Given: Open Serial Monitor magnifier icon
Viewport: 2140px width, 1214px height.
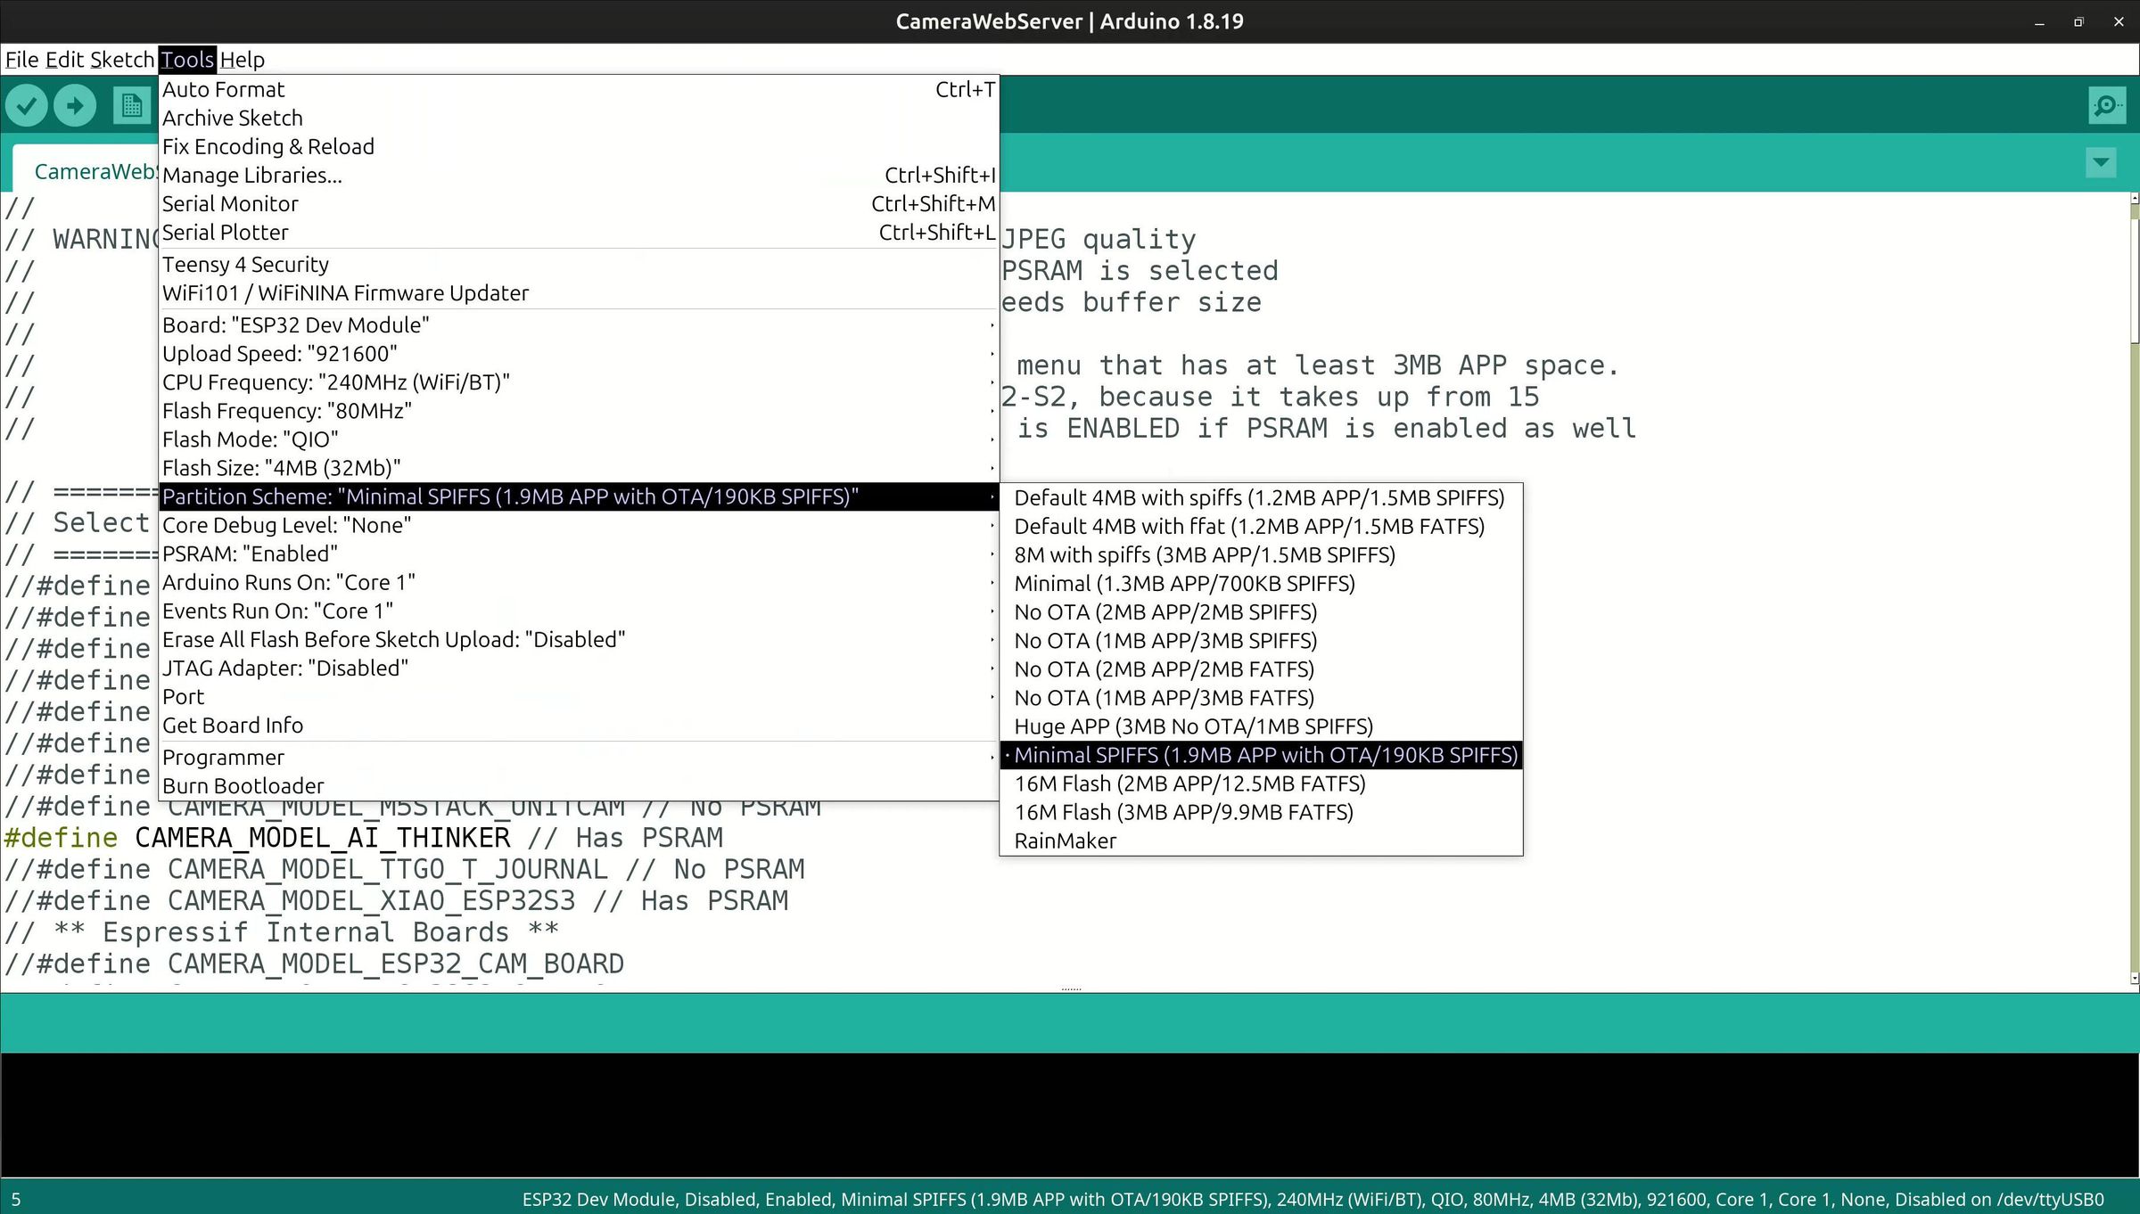Looking at the screenshot, I should [x=2106, y=106].
